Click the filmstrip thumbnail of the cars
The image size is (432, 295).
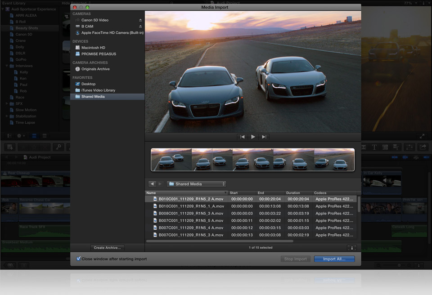click(x=252, y=160)
